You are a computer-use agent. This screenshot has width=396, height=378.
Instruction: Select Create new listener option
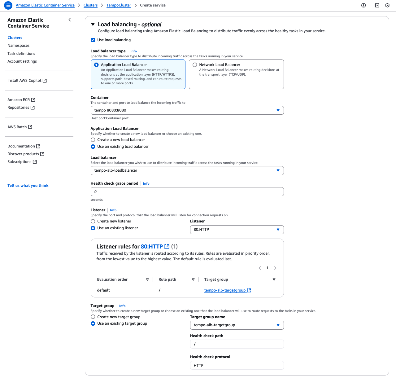click(93, 221)
